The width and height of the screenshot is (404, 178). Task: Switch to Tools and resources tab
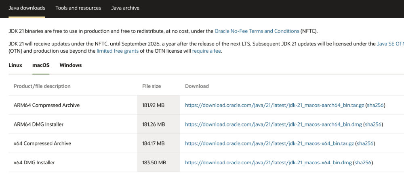78,8
